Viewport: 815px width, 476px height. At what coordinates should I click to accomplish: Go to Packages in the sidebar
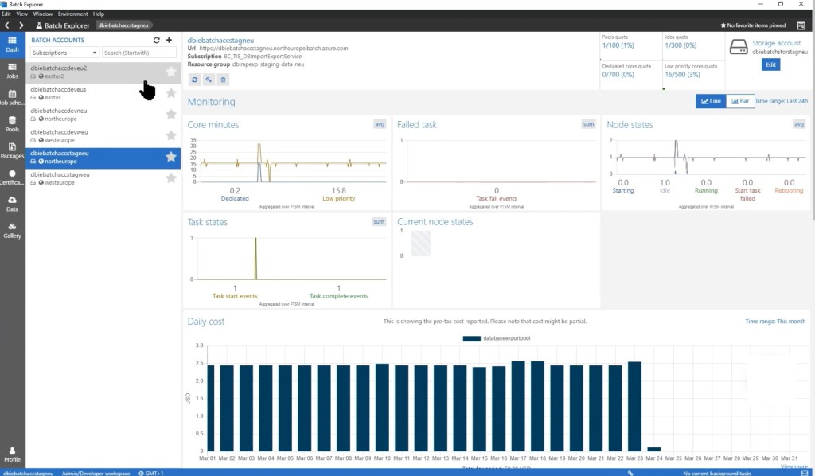click(12, 150)
